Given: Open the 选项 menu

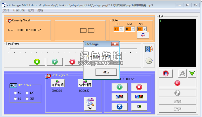Looking at the screenshot, I should pos(31,10).
